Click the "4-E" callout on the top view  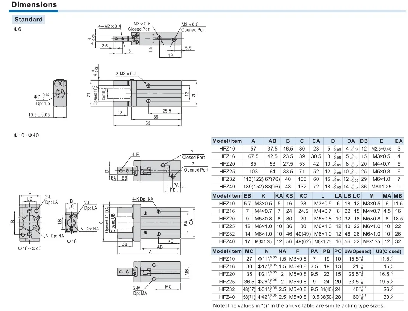pyautogui.click(x=136, y=155)
